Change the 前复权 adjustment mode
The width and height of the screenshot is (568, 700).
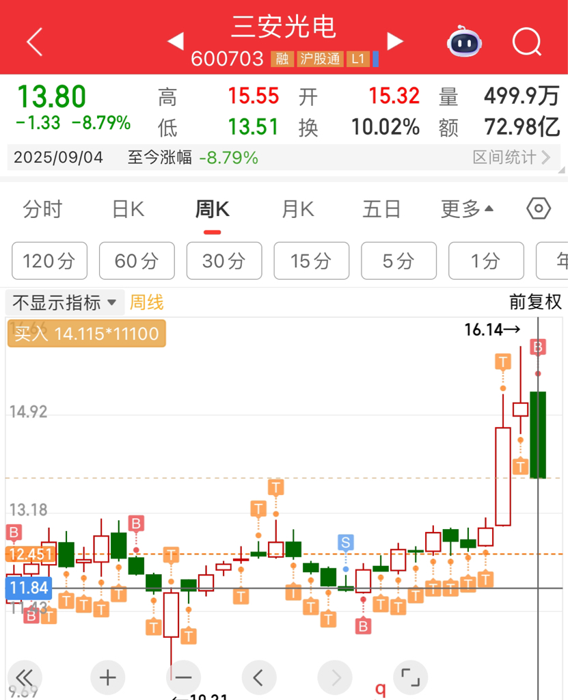pyautogui.click(x=535, y=302)
